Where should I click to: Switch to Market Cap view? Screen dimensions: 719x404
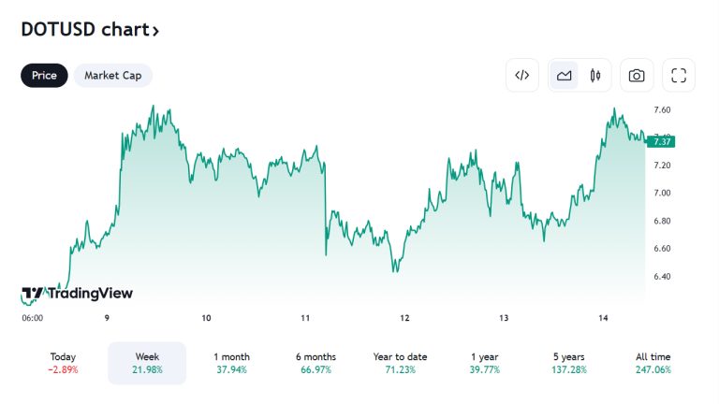point(113,76)
